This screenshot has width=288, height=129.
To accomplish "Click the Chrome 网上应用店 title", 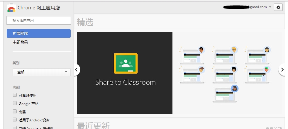I will [39, 8].
